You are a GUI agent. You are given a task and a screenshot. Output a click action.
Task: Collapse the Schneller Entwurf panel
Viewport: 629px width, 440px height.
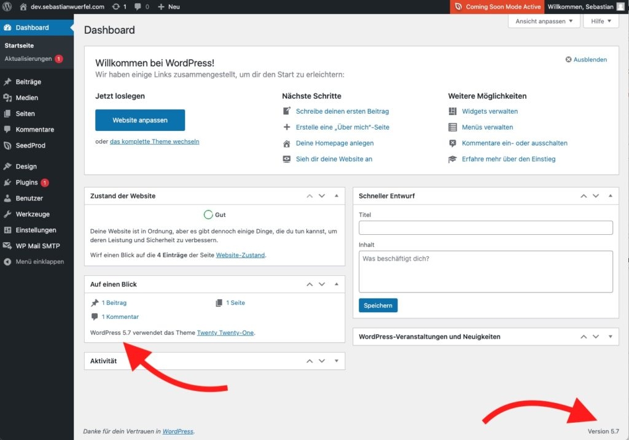click(610, 196)
